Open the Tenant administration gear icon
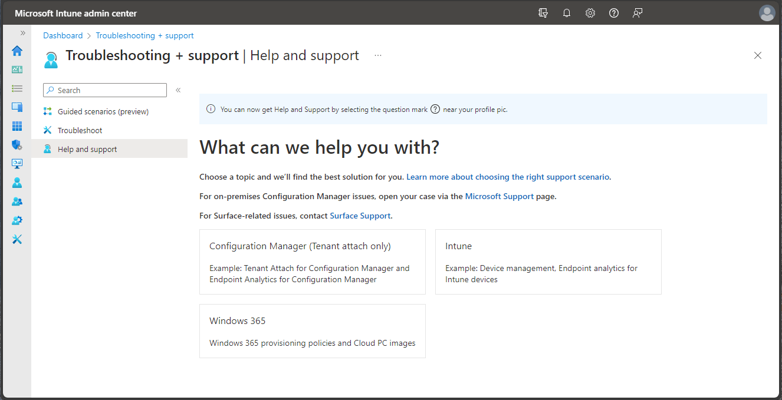Image resolution: width=782 pixels, height=400 pixels. (17, 220)
